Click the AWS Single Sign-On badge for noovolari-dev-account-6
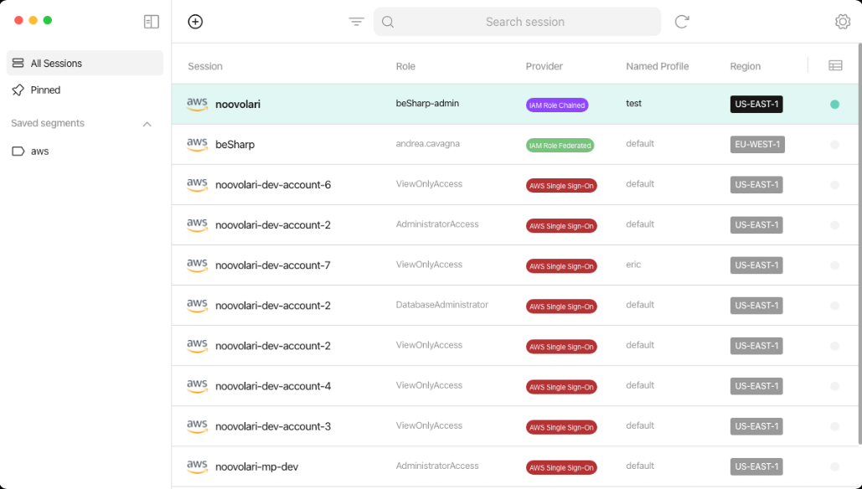The height and width of the screenshot is (489, 862). [561, 184]
